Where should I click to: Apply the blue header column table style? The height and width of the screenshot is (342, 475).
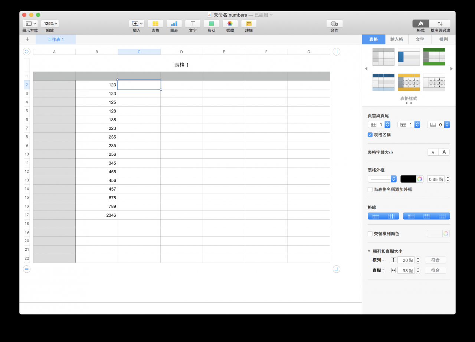point(409,57)
